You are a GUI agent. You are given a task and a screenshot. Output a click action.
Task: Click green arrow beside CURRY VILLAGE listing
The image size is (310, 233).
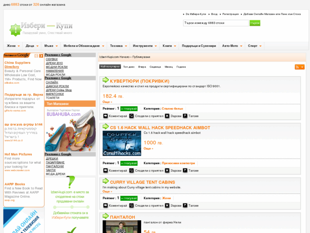(x=106, y=181)
